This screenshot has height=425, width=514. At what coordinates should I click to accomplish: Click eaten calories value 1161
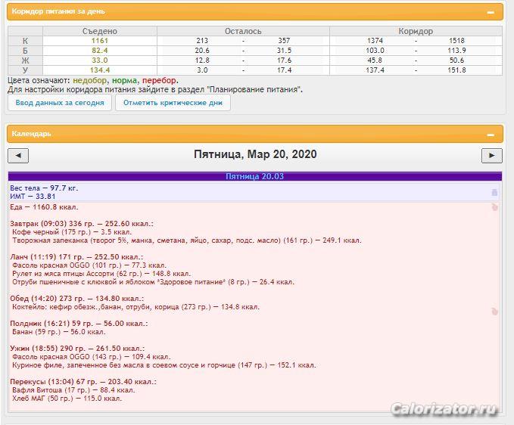[x=100, y=40]
